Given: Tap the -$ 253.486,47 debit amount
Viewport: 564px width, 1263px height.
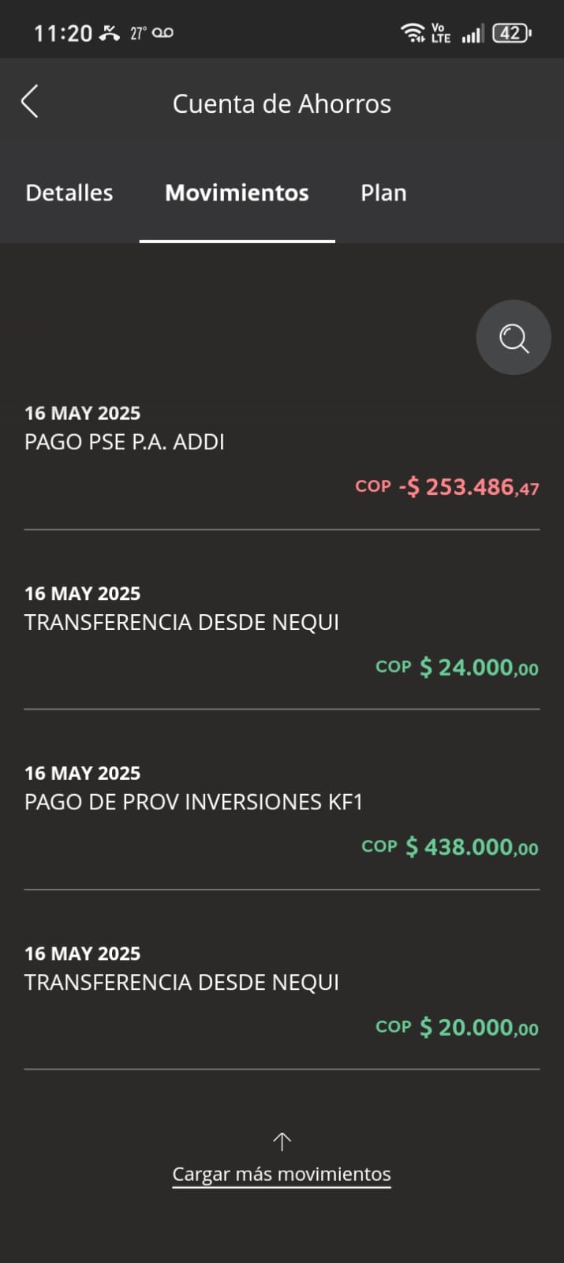Looking at the screenshot, I should pyautogui.click(x=468, y=487).
